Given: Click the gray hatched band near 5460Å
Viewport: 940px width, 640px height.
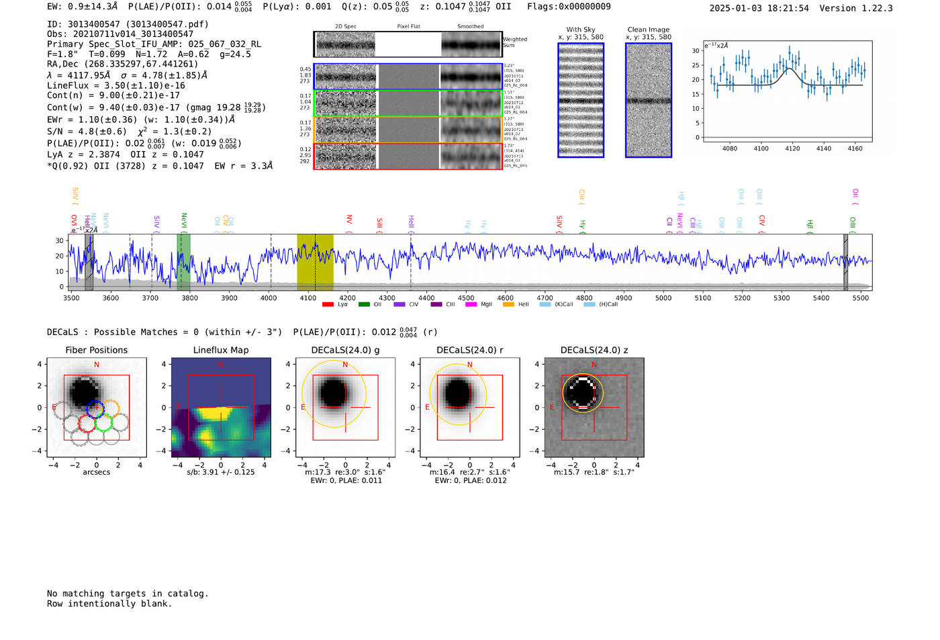Looking at the screenshot, I should coord(846,262).
